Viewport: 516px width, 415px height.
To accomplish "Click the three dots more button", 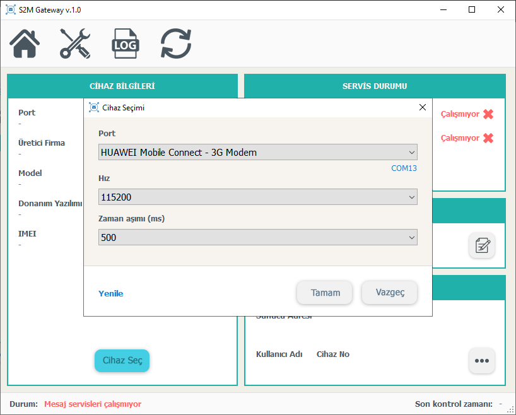I will click(x=481, y=361).
